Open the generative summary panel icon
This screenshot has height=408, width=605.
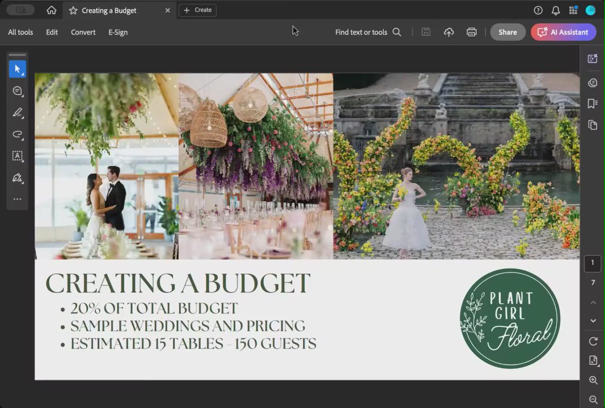click(593, 58)
